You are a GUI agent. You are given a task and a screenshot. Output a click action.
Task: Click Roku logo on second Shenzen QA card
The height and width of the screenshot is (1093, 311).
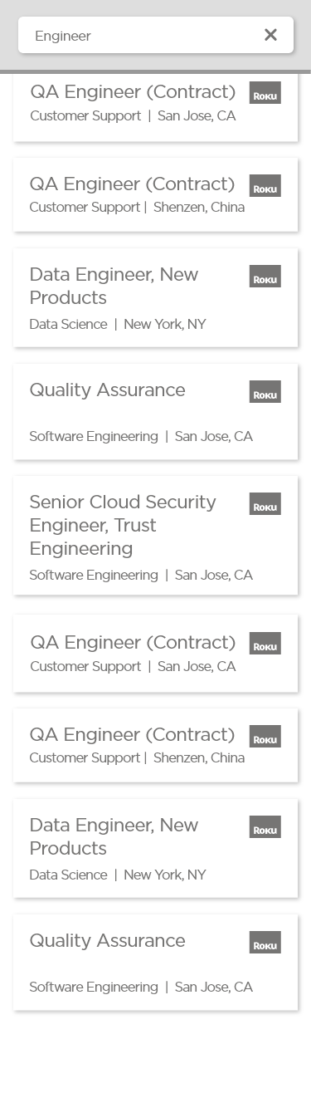pyautogui.click(x=265, y=737)
